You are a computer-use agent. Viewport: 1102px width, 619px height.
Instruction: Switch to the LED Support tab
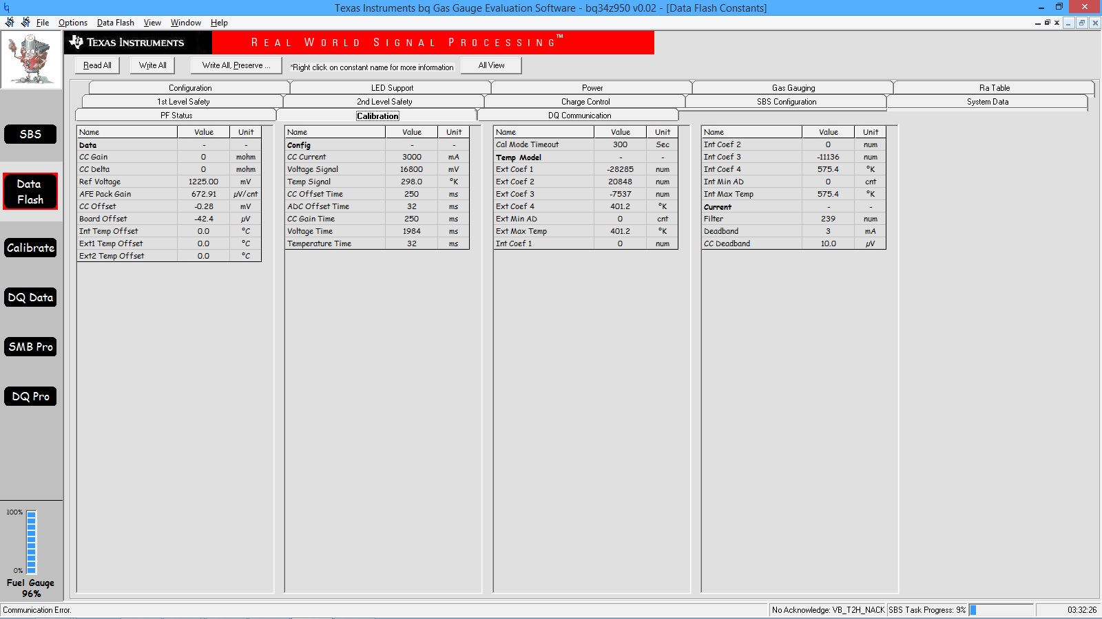coord(392,87)
